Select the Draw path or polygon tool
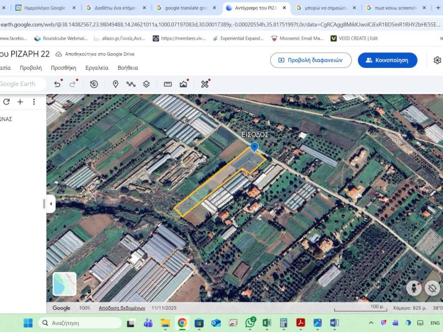This screenshot has height=332, width=443. click(x=131, y=84)
